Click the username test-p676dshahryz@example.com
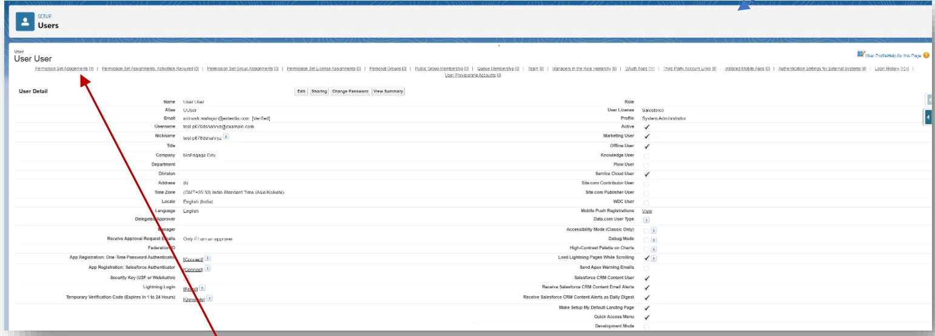 point(218,127)
